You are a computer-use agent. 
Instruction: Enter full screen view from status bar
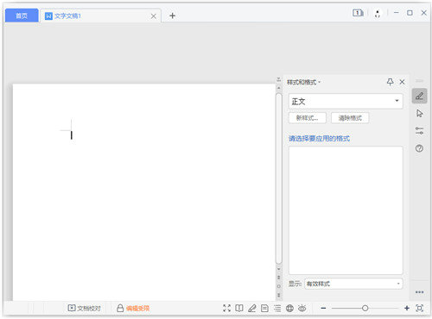click(226, 308)
